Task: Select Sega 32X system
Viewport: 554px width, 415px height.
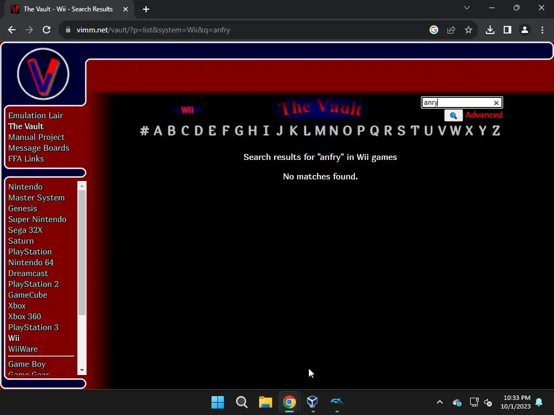Action: (25, 230)
